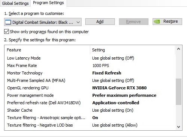Open Negative LOD bias Use global setting (Allow)

coord(115,125)
